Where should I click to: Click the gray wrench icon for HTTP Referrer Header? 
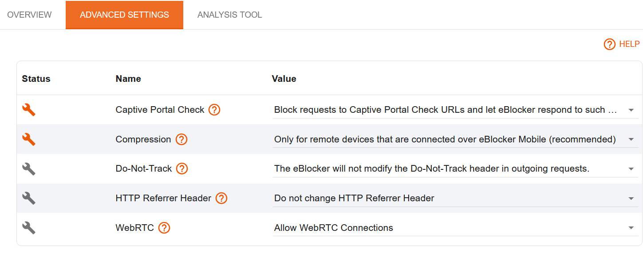pos(28,198)
